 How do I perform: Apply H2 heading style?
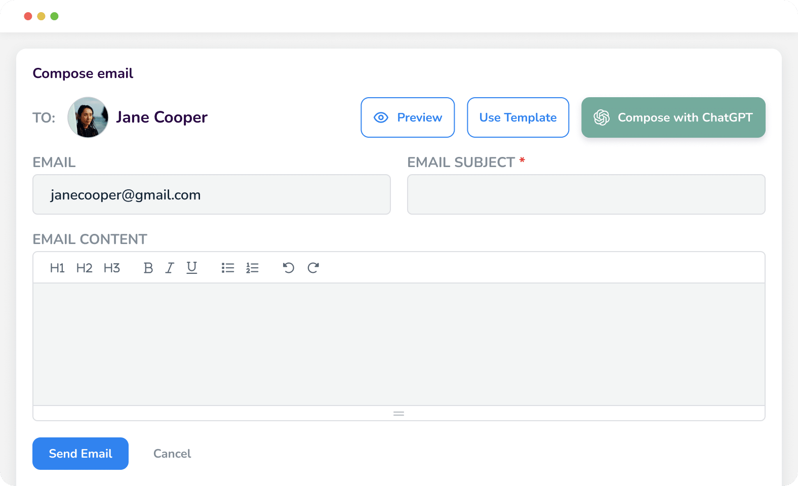click(84, 268)
